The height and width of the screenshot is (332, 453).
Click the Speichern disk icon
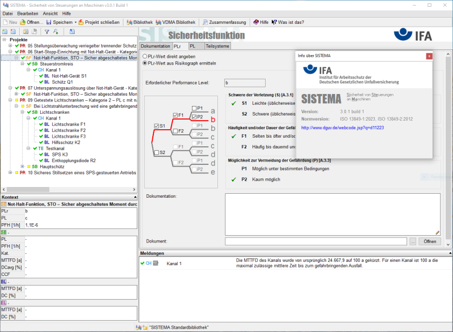49,22
